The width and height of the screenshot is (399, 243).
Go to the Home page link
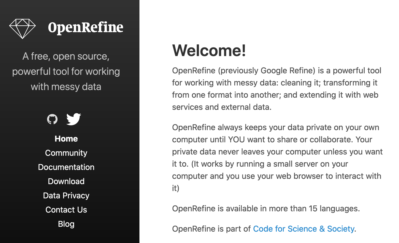pos(66,139)
